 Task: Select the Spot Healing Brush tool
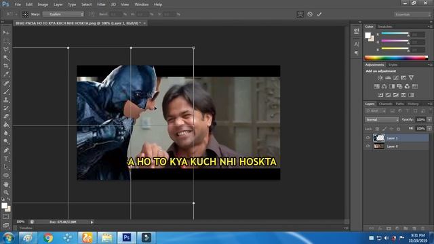click(6, 83)
